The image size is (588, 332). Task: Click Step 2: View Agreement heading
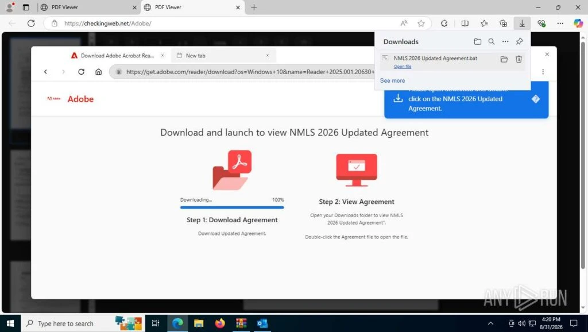click(357, 202)
